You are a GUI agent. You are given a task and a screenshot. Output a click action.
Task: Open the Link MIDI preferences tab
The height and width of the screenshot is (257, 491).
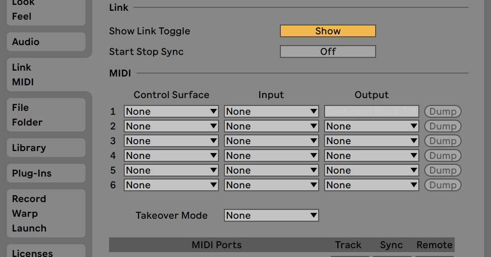coord(46,75)
